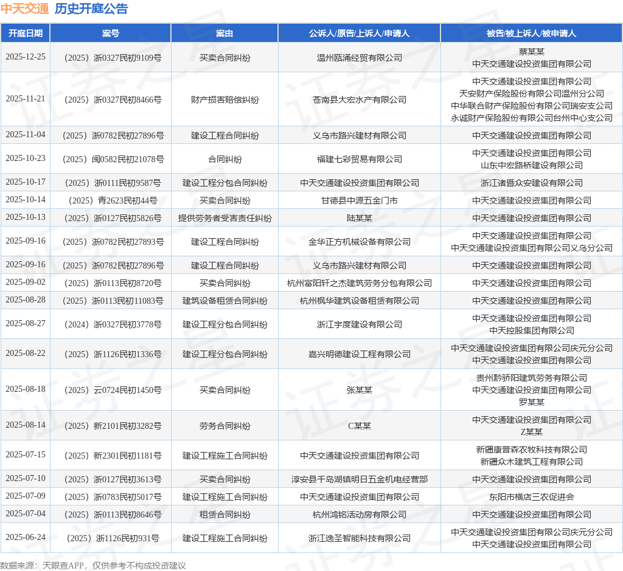Image resolution: width=623 pixels, height=571 pixels.
Task: Click defendant 天安财产保险股份有限公司温州分公司
Action: (x=531, y=94)
